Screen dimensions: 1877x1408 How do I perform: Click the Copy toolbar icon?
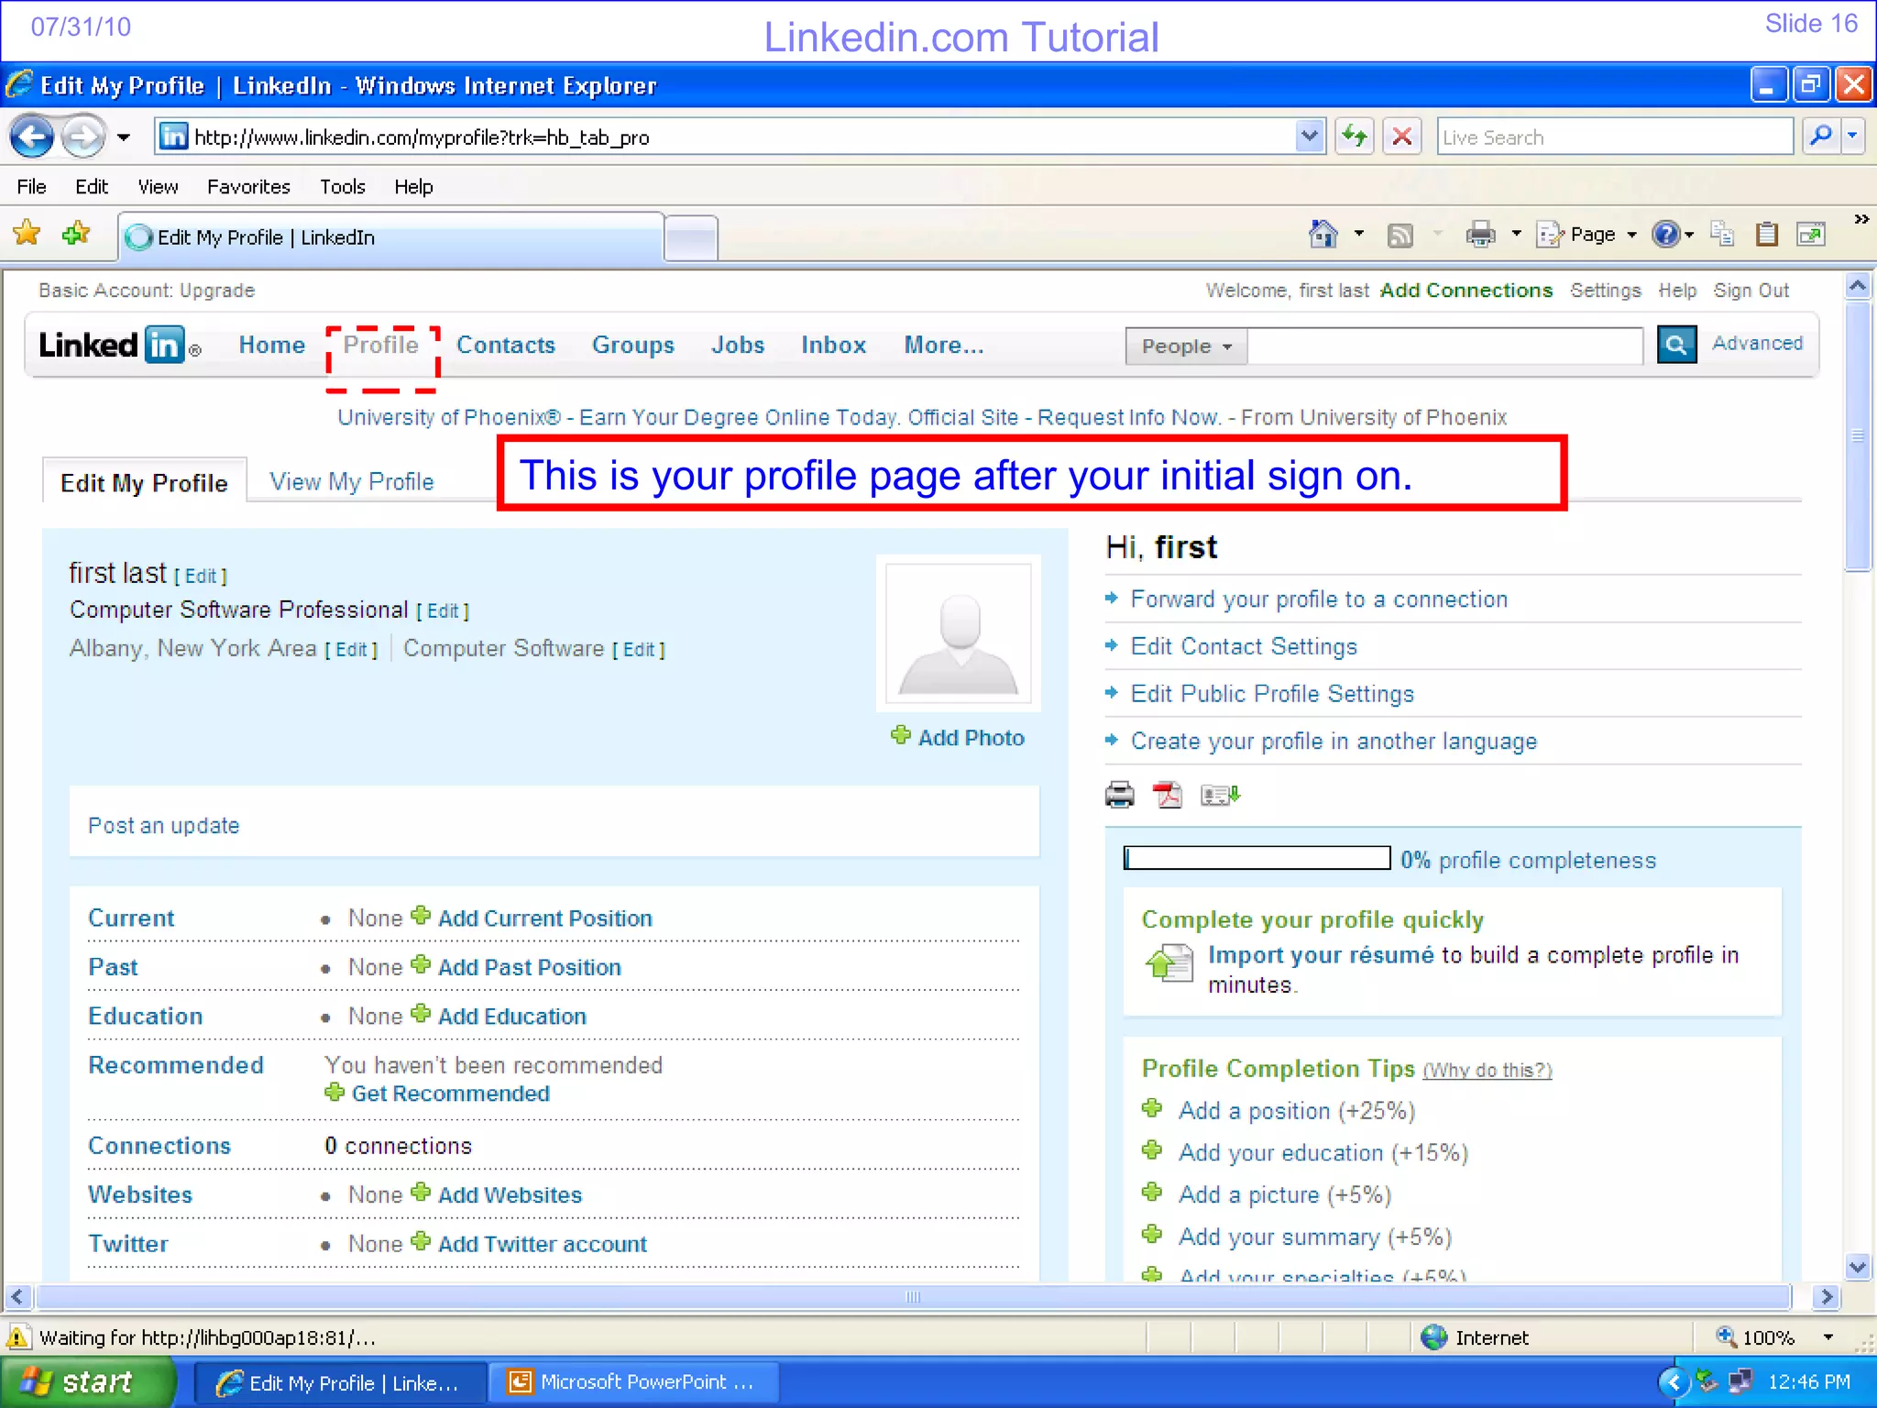(1722, 235)
